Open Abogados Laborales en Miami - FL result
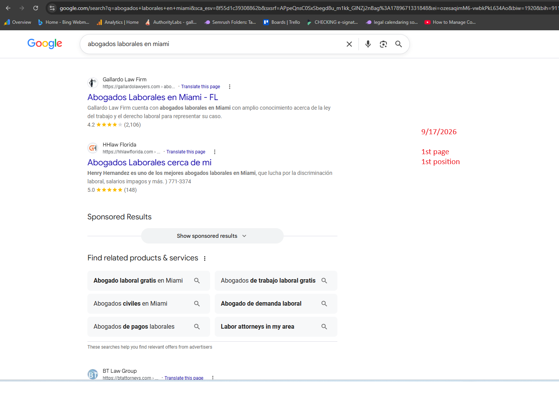 pyautogui.click(x=153, y=97)
